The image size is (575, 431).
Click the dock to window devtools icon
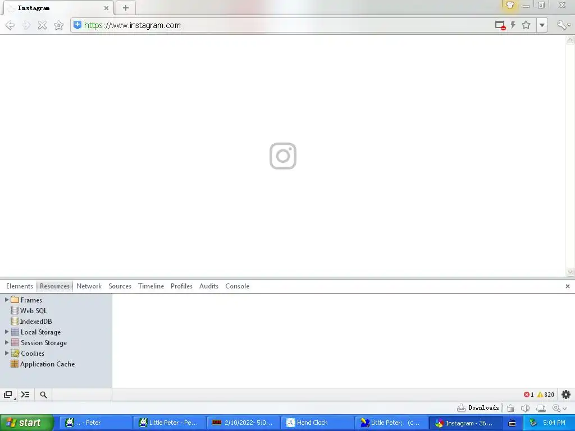point(8,395)
